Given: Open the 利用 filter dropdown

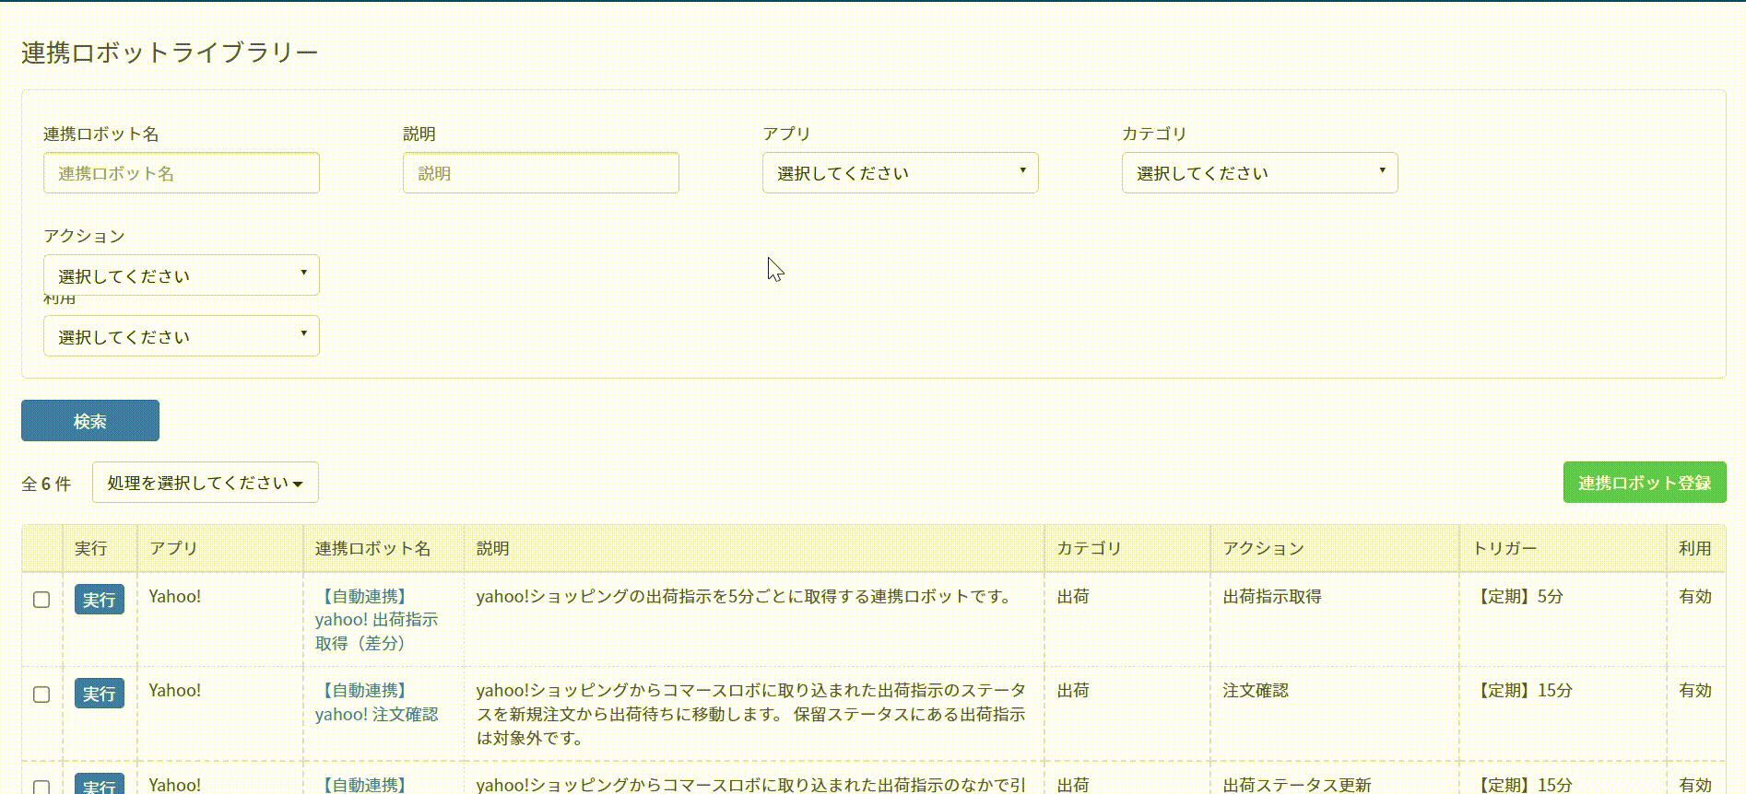Looking at the screenshot, I should pos(182,336).
